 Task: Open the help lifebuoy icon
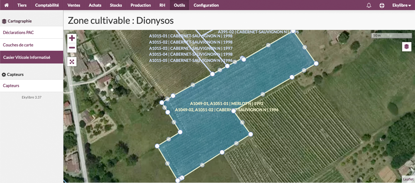382,5
